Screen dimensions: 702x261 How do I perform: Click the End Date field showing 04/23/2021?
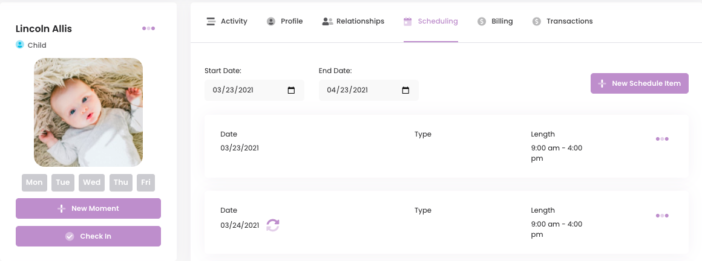point(369,90)
